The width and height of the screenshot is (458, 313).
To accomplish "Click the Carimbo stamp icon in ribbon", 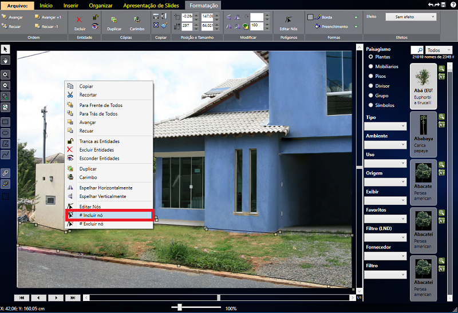I will click(137, 19).
